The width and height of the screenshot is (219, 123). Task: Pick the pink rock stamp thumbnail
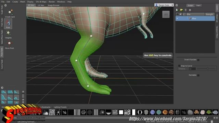click(203, 112)
